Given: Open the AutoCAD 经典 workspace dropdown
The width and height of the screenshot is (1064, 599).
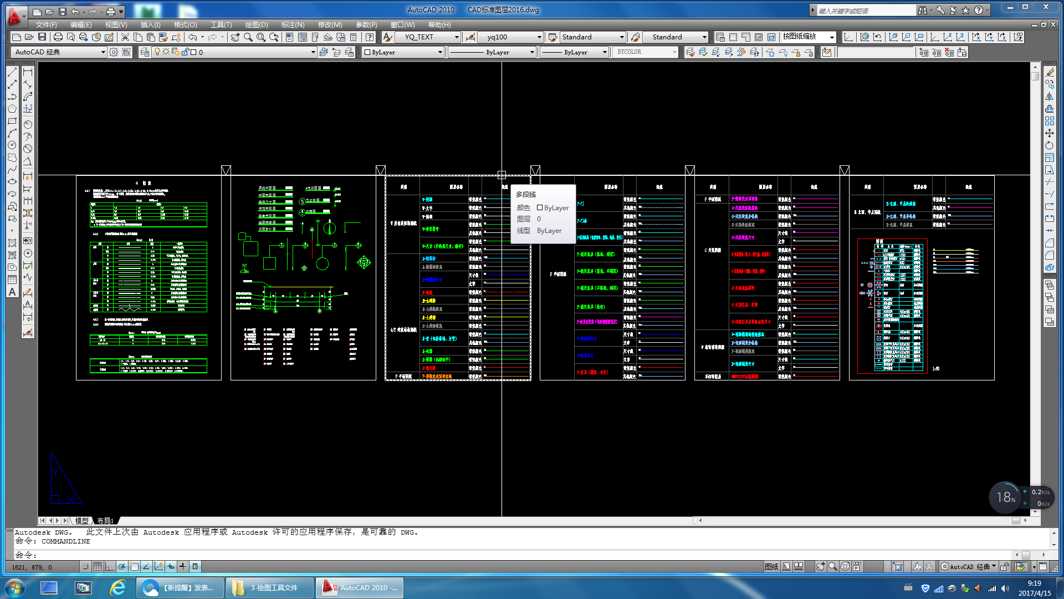Looking at the screenshot, I should (x=103, y=52).
